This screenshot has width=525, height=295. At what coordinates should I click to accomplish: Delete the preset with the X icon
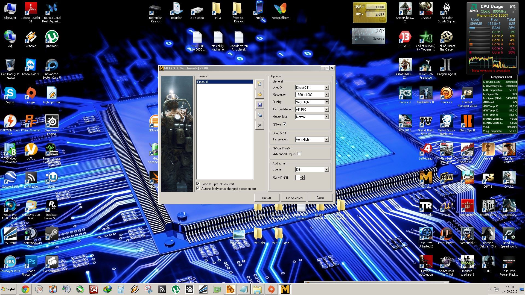tap(259, 125)
